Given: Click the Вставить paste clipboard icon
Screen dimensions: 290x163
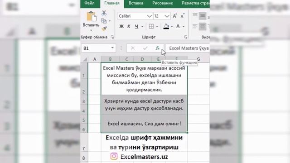Looking at the screenshot, I should [91, 16].
